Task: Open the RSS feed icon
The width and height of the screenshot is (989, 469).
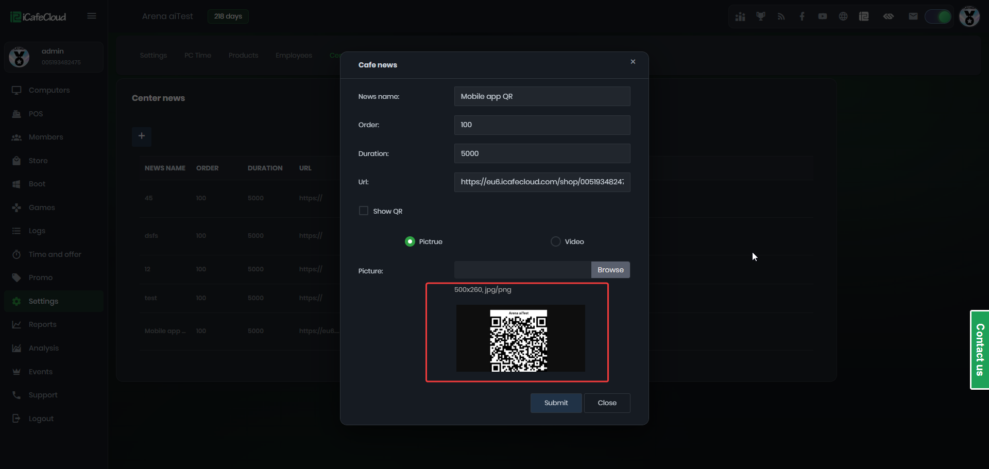Action: pos(781,16)
